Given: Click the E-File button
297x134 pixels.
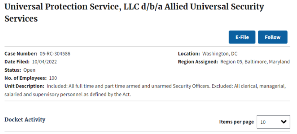Looking at the screenshot, I should tap(242, 37).
